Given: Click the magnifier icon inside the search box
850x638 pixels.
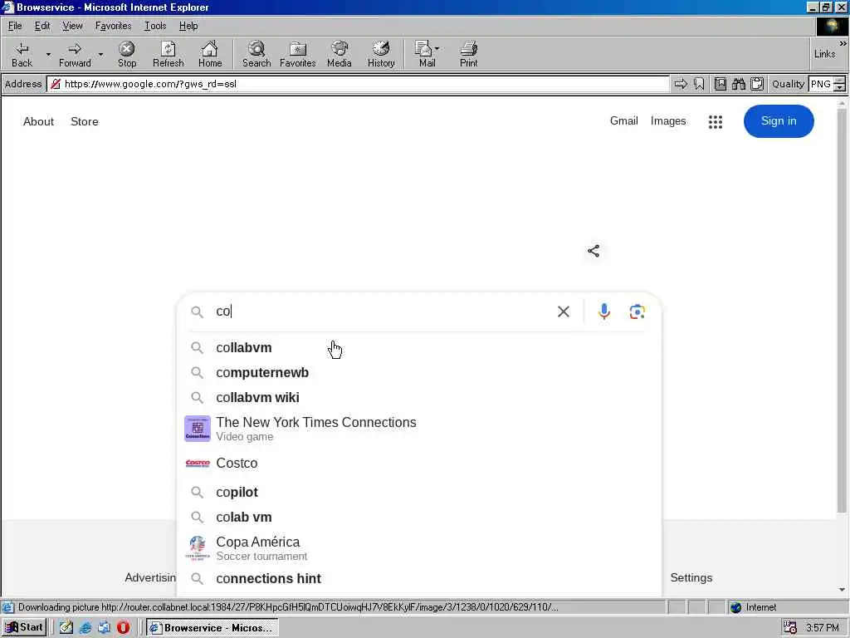Looking at the screenshot, I should click(x=198, y=312).
